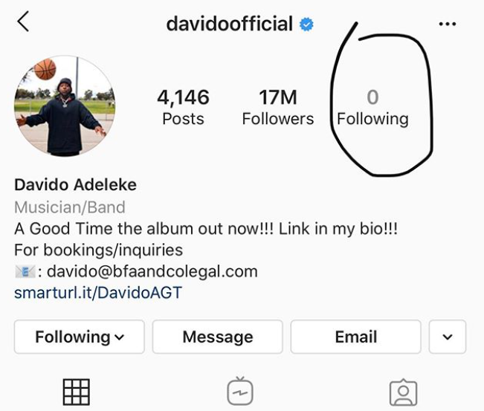Tap the Email button
This screenshot has height=411, width=484.
[x=356, y=337]
